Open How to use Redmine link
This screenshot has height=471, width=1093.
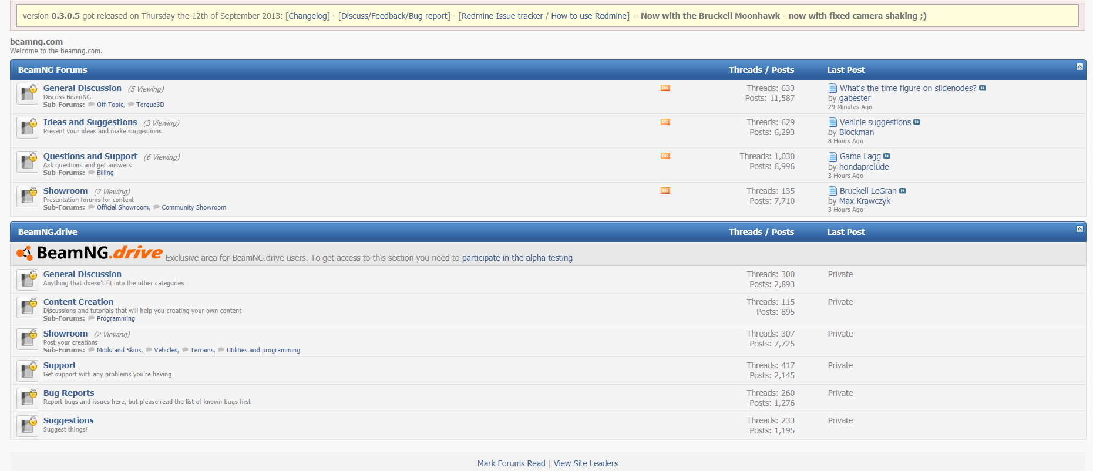pos(589,16)
